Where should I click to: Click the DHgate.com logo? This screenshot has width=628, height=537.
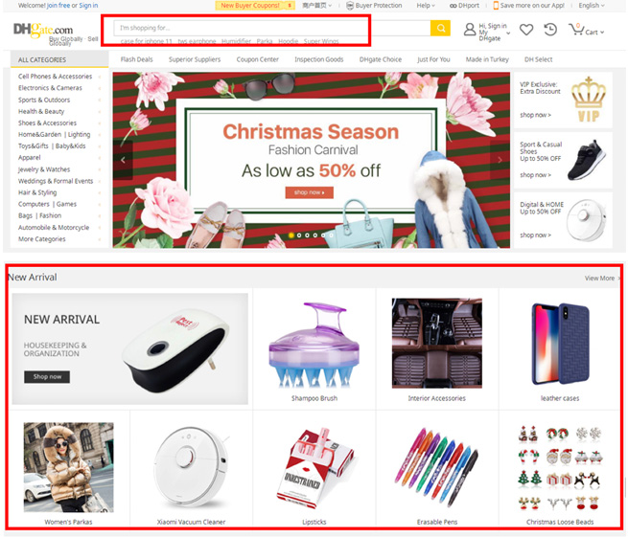click(43, 30)
